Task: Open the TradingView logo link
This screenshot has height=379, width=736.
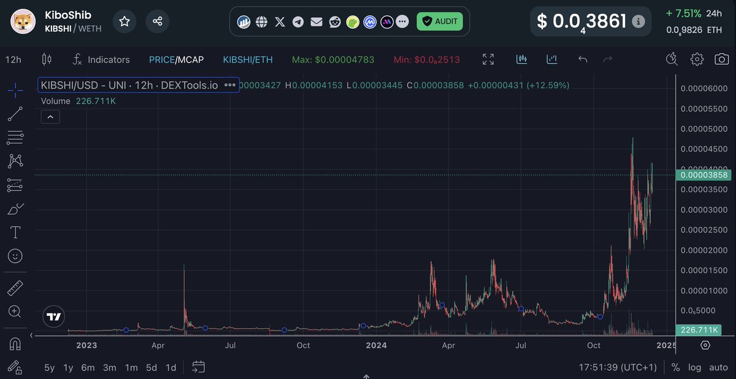Action: (53, 317)
